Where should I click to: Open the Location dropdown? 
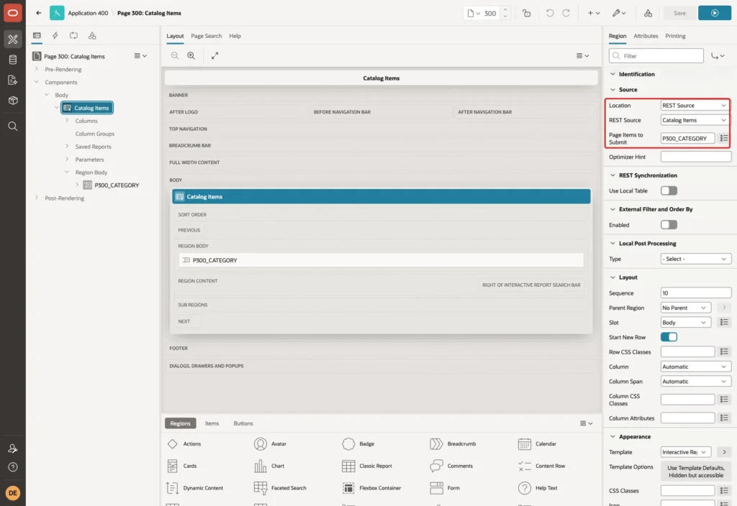[695, 106]
